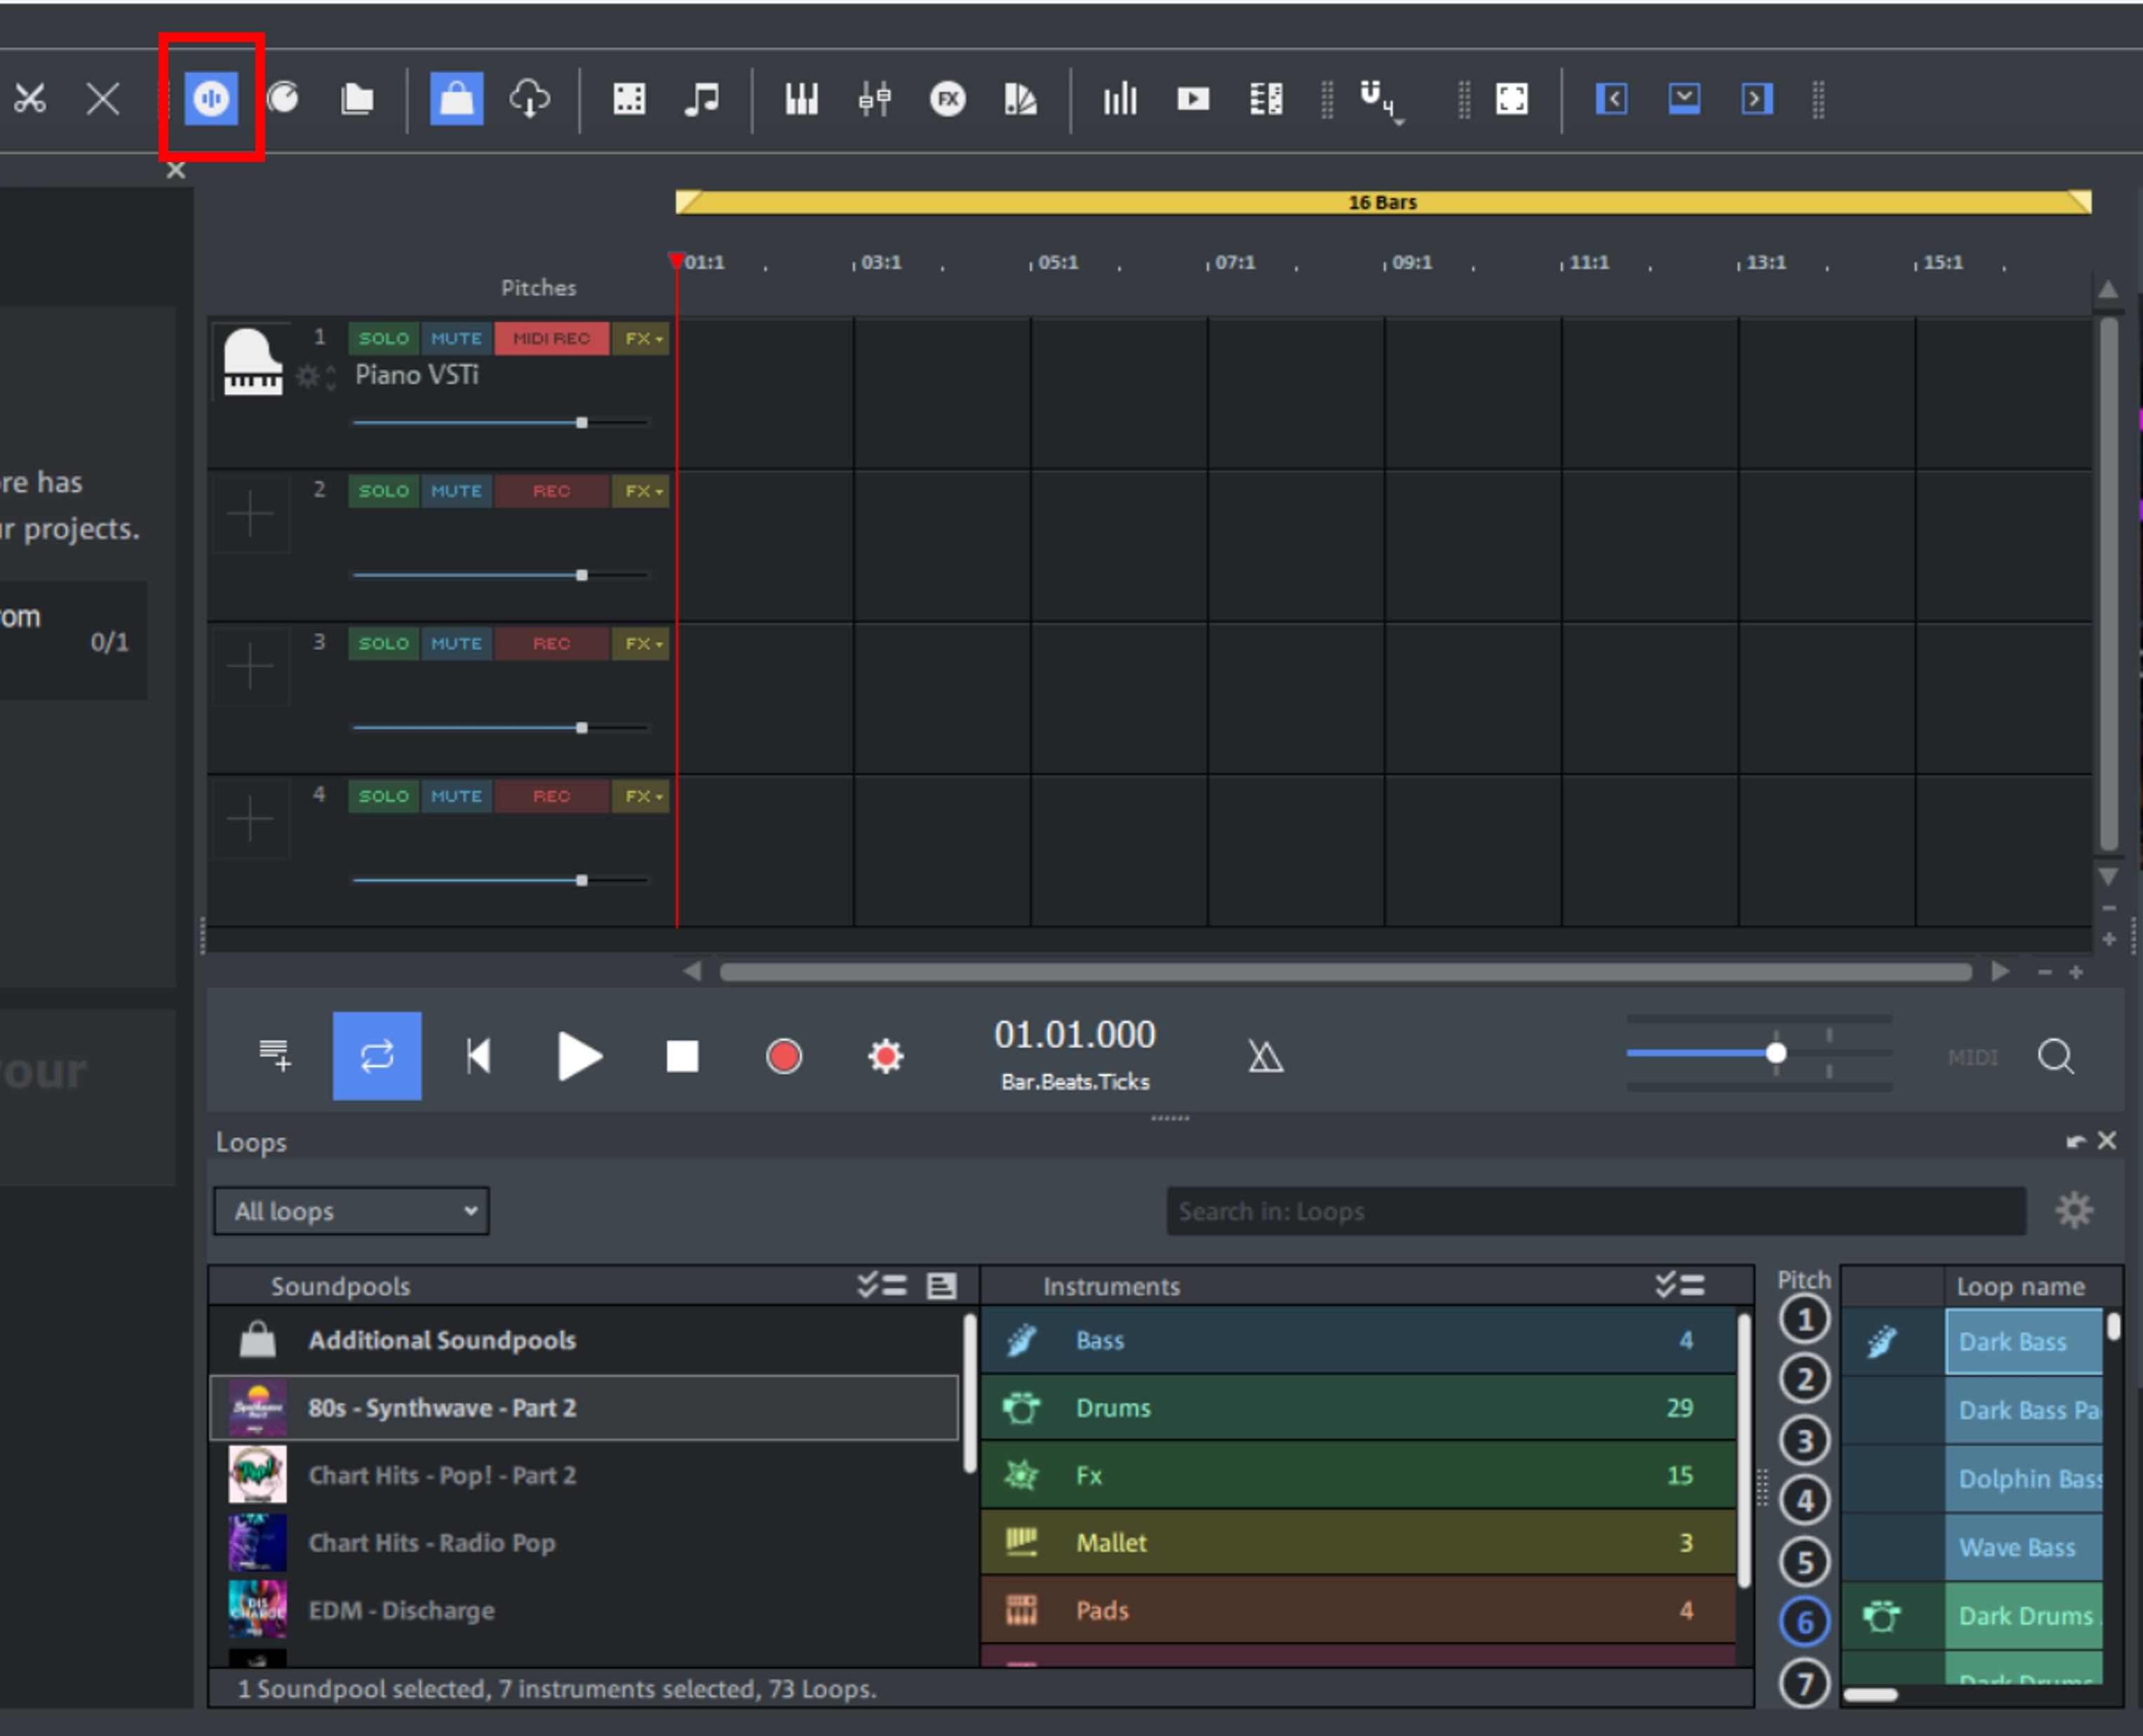
Task: Open the Store shopping bag panel
Action: coord(455,99)
